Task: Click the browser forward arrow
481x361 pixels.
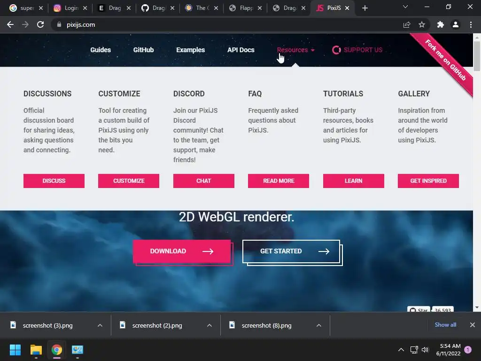Action: [25, 24]
